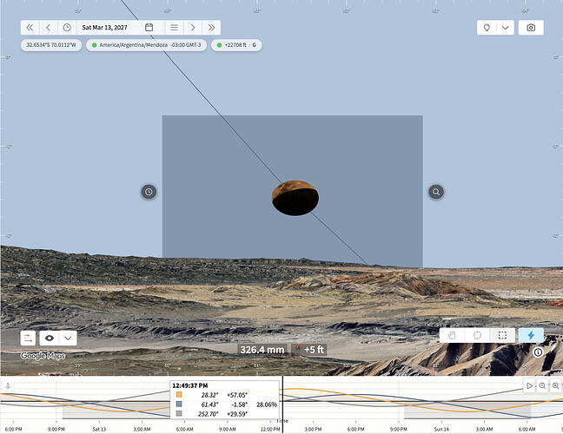The width and height of the screenshot is (563, 434).
Task: Click the Sat 13 label on timeline
Action: pos(99,429)
